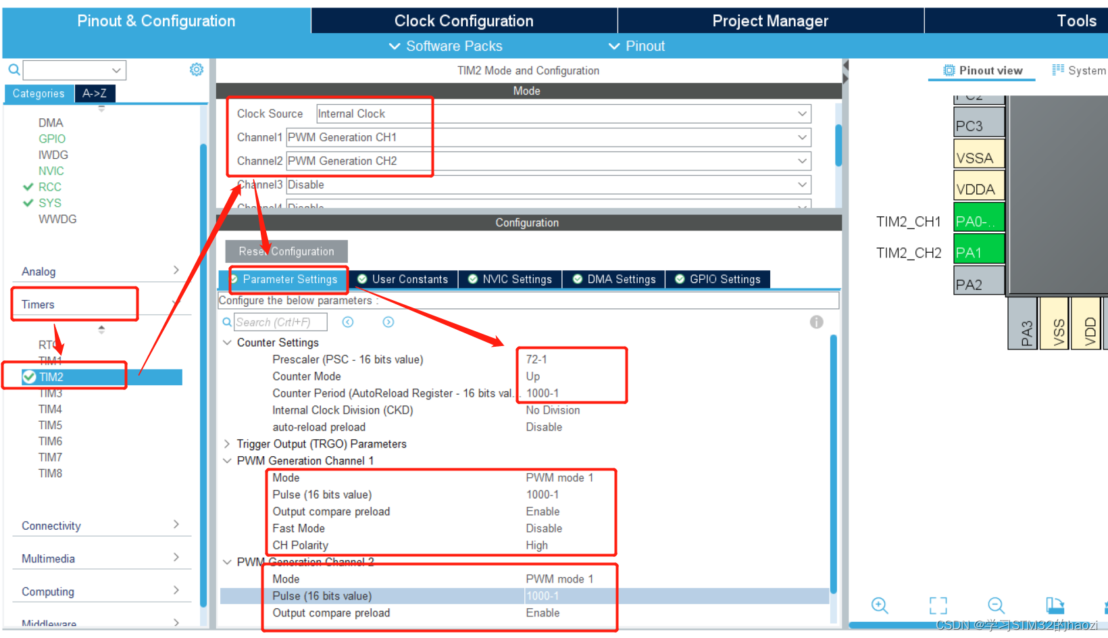Switch to Project Manager tab
Viewport: 1108px width, 638px height.
coord(770,21)
